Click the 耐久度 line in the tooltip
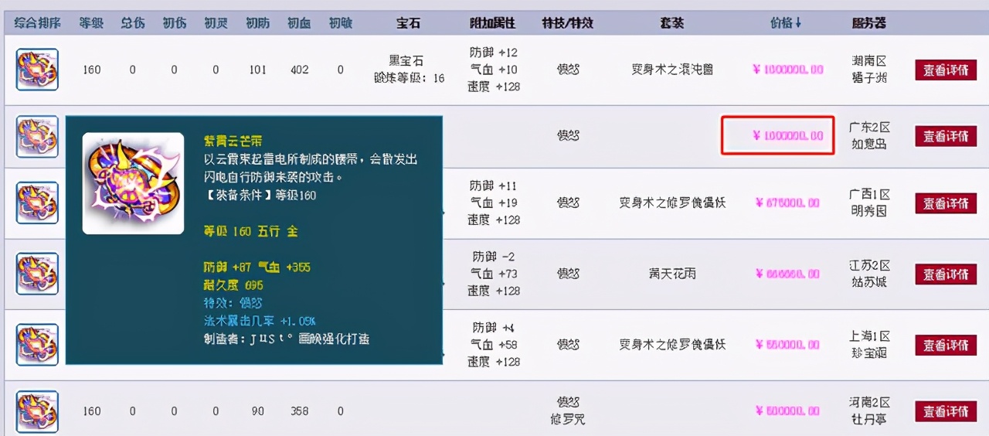The height and width of the screenshot is (436, 989). click(x=233, y=285)
